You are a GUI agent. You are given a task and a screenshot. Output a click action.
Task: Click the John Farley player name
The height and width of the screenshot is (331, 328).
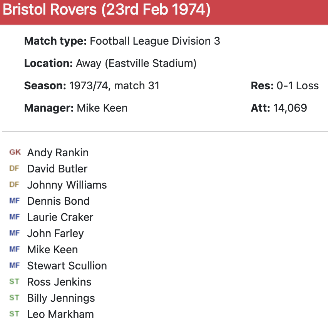pos(55,233)
